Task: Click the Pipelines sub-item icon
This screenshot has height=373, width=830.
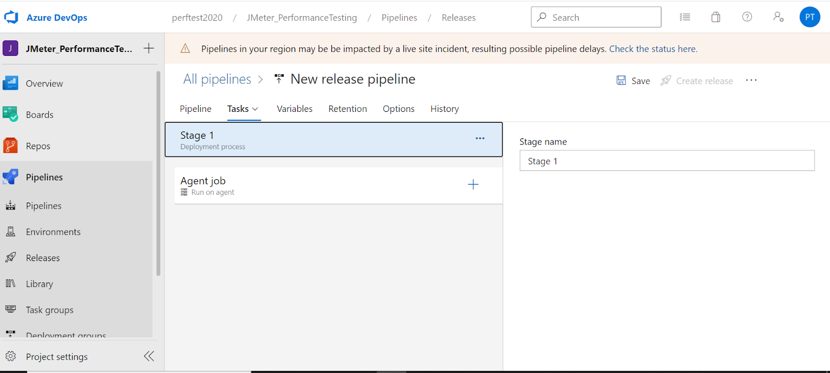Action: coord(10,206)
